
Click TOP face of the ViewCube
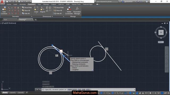point(161,32)
